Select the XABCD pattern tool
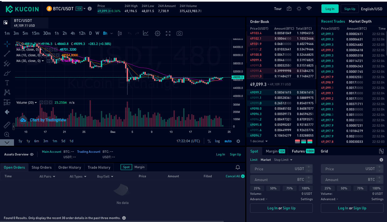 (x=7, y=92)
